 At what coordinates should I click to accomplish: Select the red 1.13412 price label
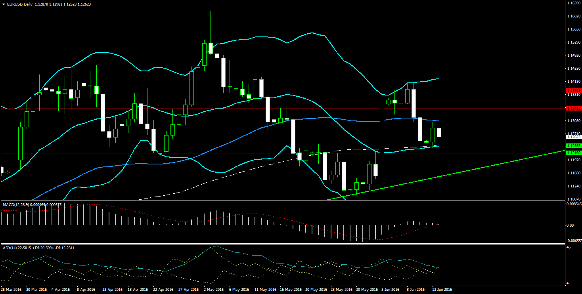(573, 108)
